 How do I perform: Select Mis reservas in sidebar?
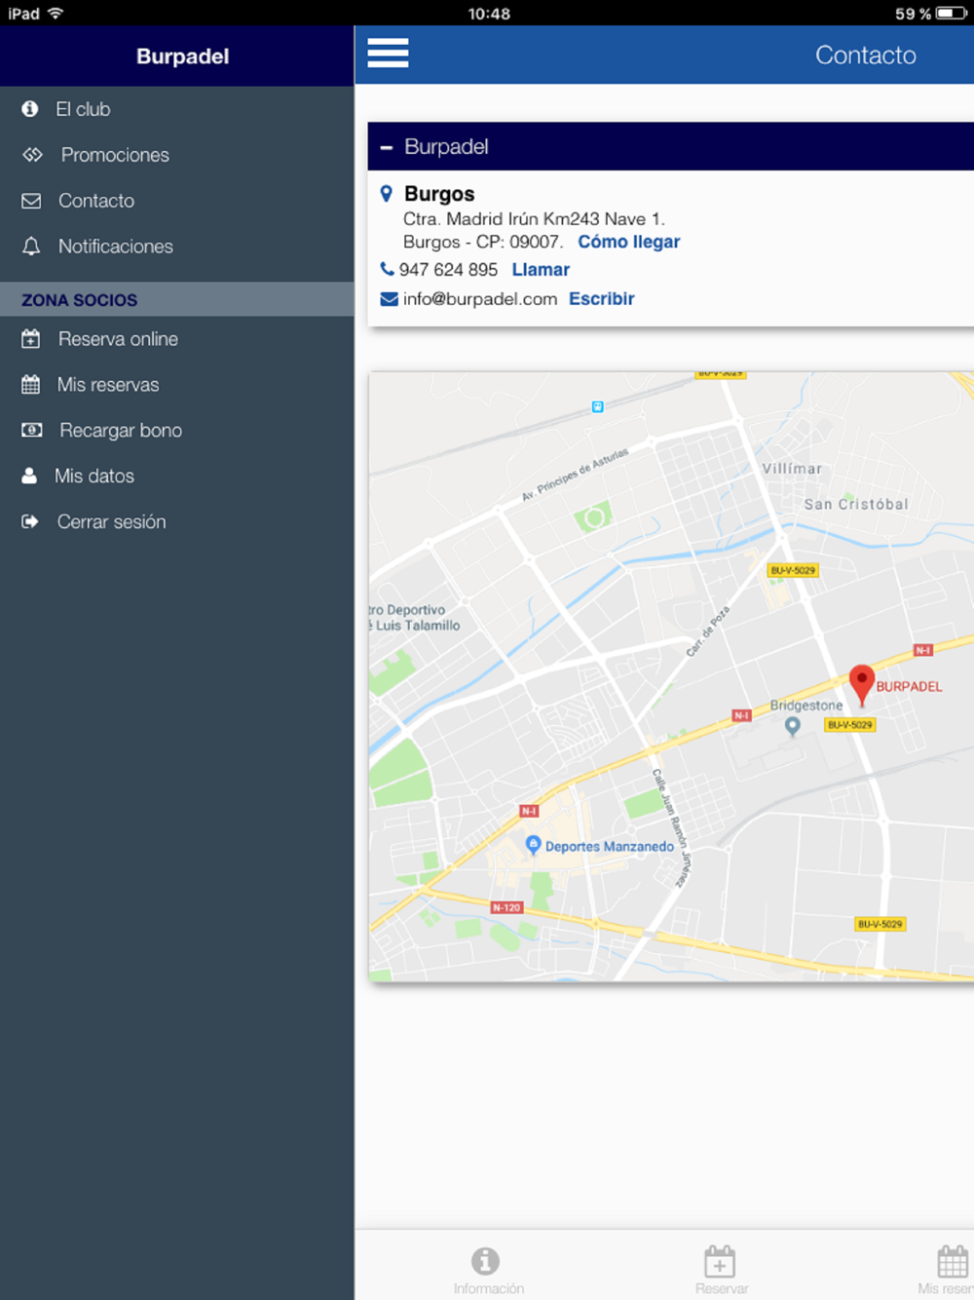[x=176, y=385]
